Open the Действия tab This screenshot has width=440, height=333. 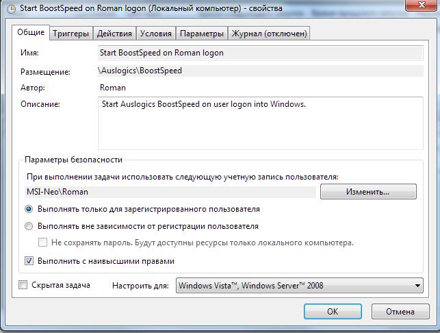click(114, 34)
